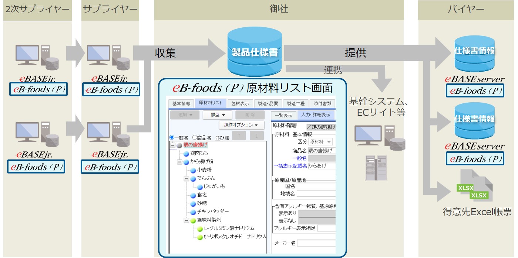Click the green node icon beside 調味料製剤
518x258 pixels.
tap(193, 220)
